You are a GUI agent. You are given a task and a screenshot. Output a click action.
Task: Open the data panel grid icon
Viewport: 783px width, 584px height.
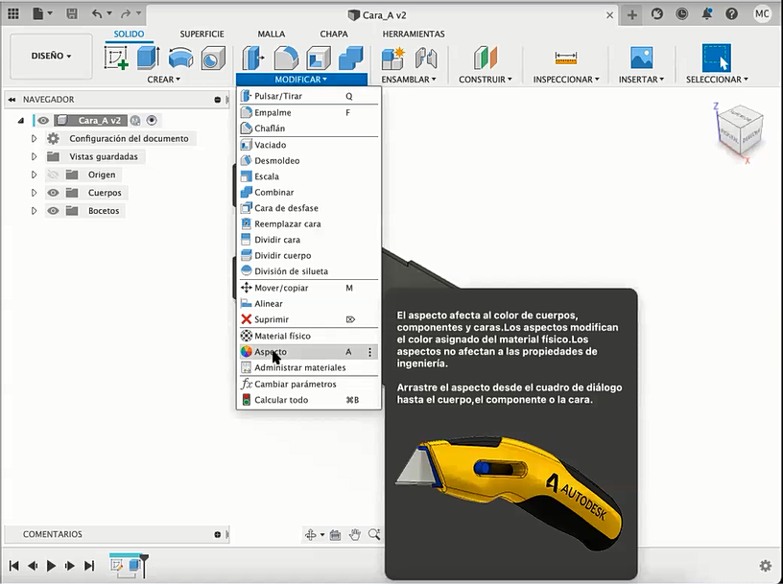click(x=13, y=14)
